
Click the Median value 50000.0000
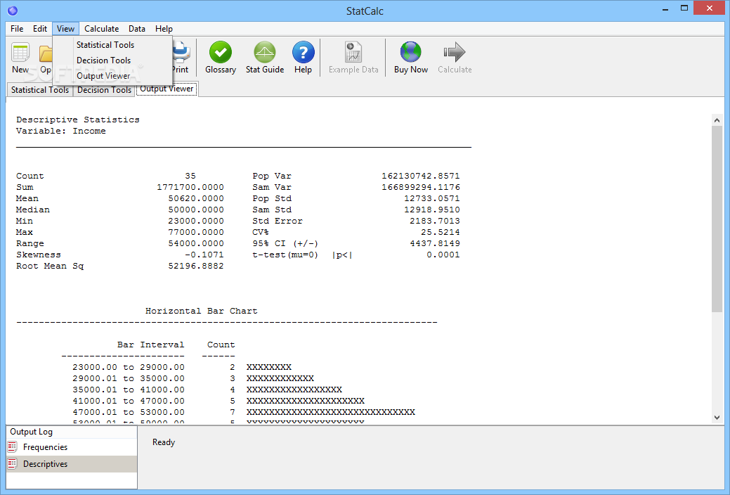196,210
